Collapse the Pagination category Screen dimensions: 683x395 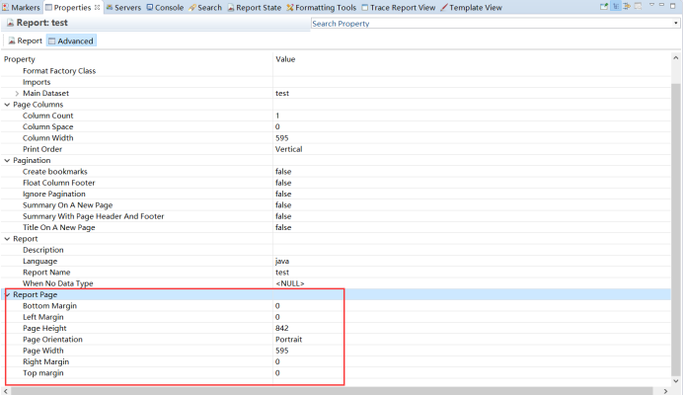tap(7, 160)
